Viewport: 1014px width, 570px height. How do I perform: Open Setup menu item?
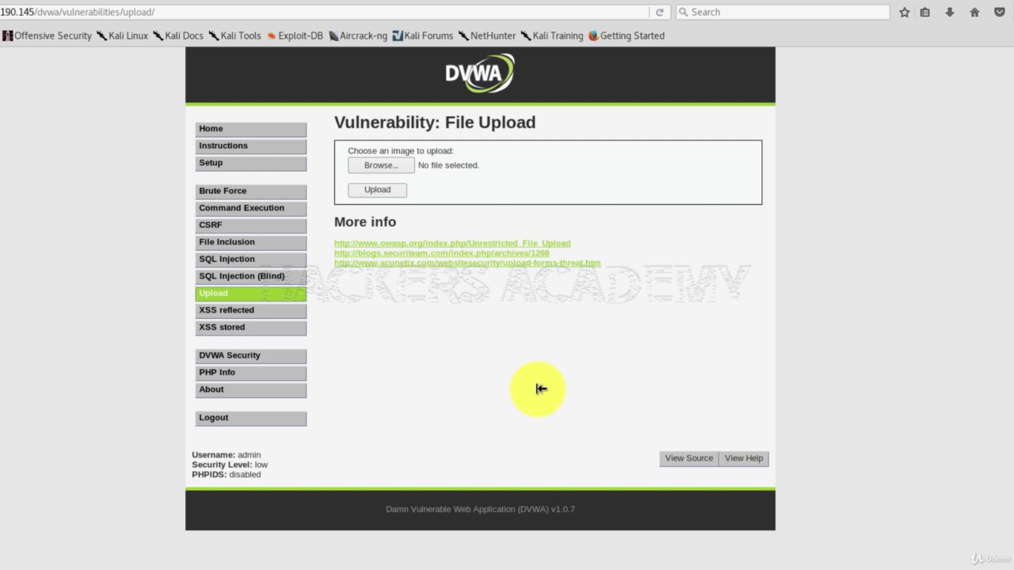point(250,163)
